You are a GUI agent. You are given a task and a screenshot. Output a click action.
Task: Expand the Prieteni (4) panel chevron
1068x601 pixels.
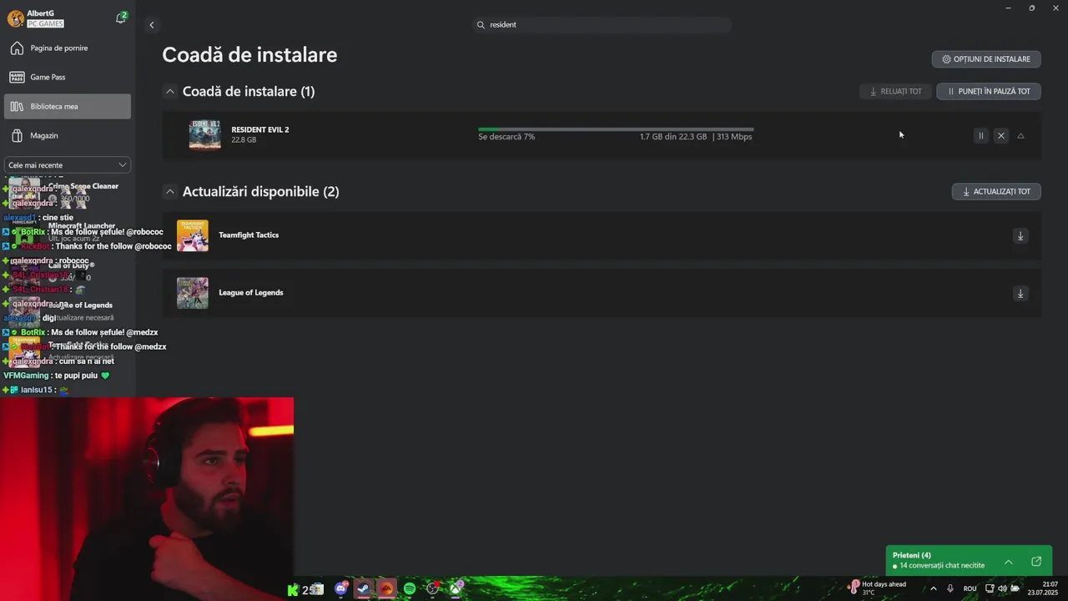1008,562
